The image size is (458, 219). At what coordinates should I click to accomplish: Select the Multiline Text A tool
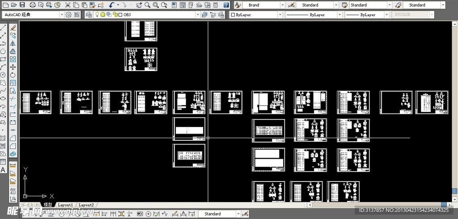pyautogui.click(x=3, y=170)
